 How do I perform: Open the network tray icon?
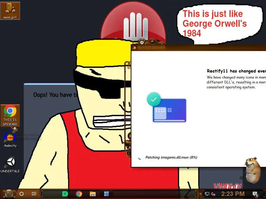[x=207, y=194]
